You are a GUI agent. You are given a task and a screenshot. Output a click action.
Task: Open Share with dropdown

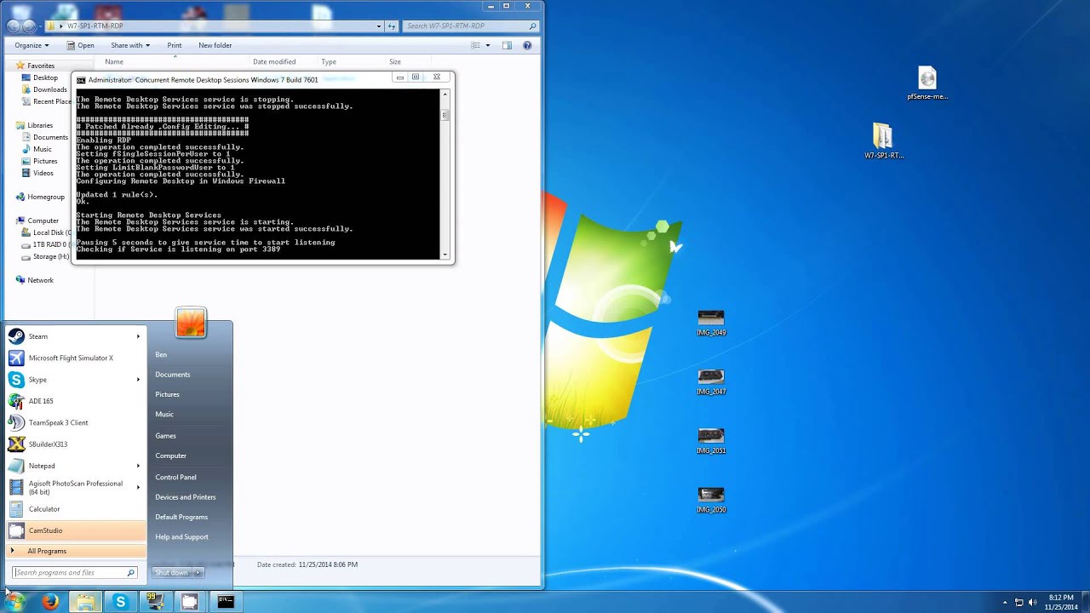point(130,45)
